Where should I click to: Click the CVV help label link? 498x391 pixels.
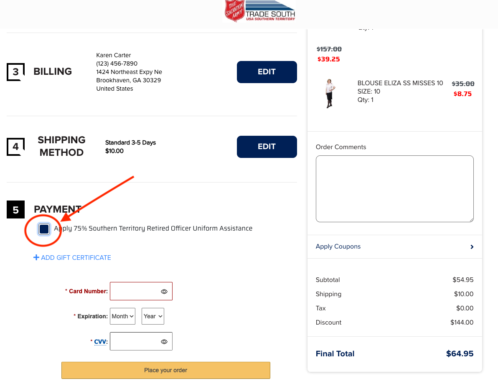[x=100, y=342]
